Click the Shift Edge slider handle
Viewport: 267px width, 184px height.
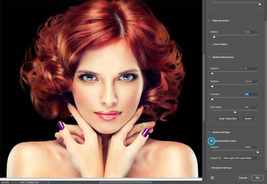coord(235,112)
